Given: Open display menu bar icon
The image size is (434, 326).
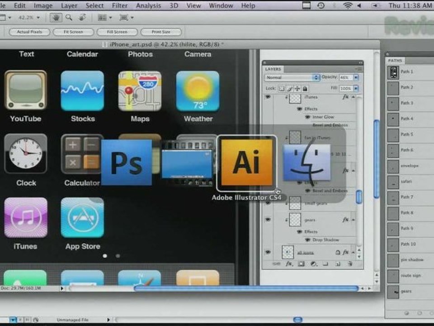Looking at the screenshot, I should coord(306,5).
